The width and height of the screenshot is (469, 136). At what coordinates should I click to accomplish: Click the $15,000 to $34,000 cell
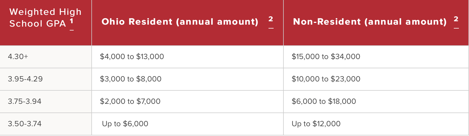point(376,57)
